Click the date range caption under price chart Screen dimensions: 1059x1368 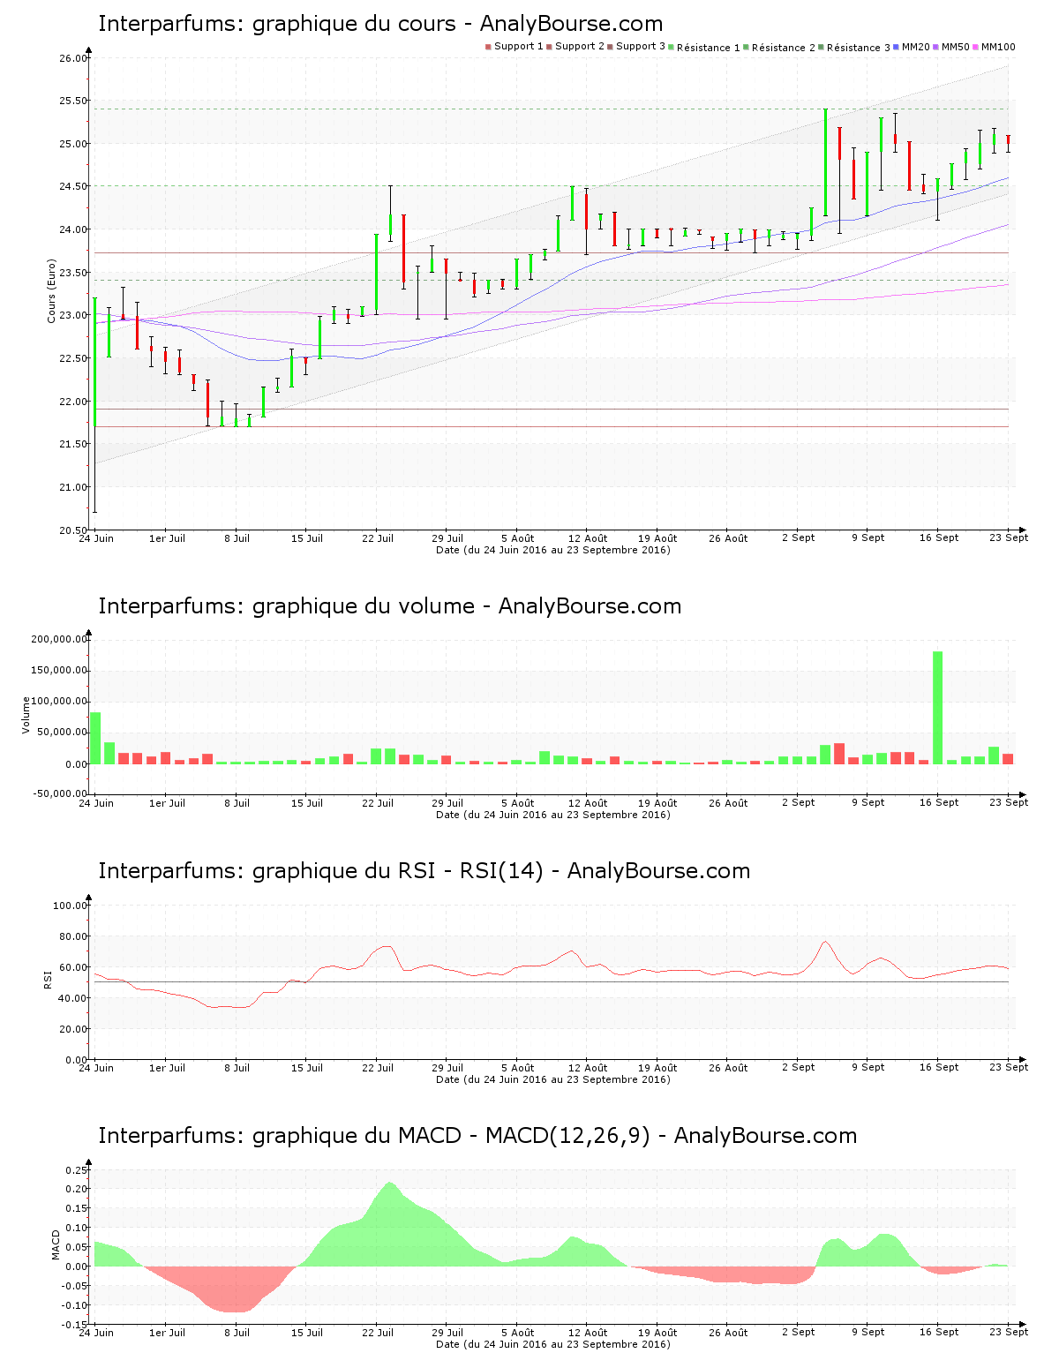tap(553, 550)
